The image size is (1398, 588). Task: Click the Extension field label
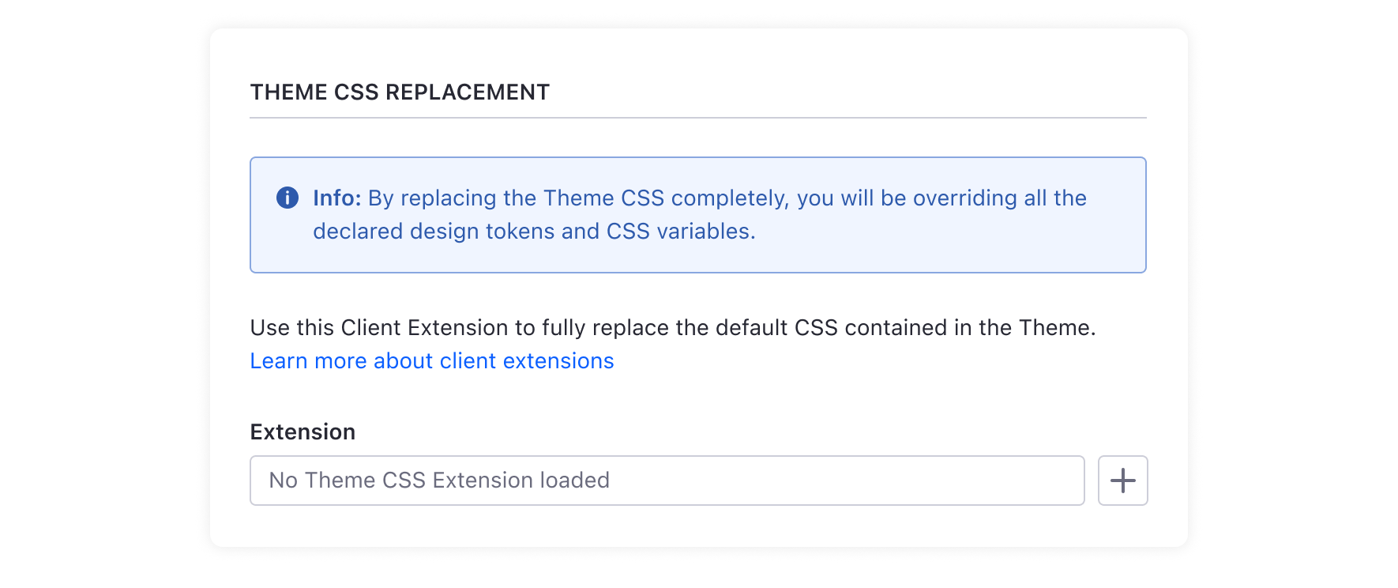(x=303, y=432)
